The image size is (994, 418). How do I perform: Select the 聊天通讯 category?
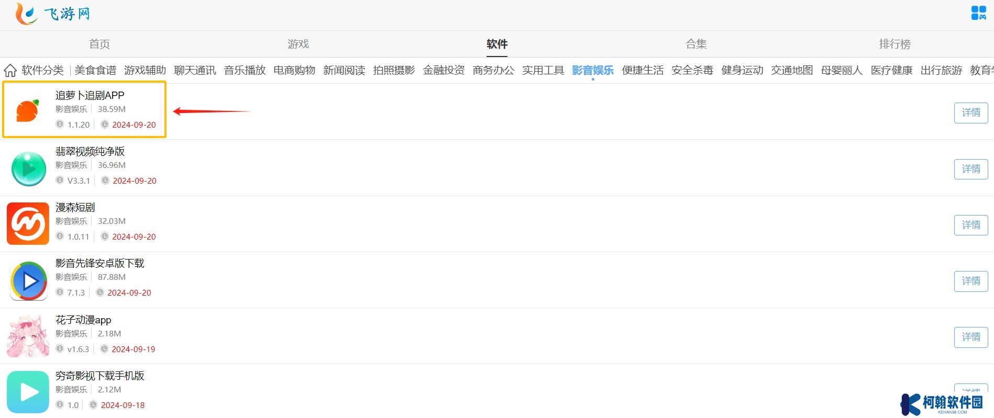point(195,70)
